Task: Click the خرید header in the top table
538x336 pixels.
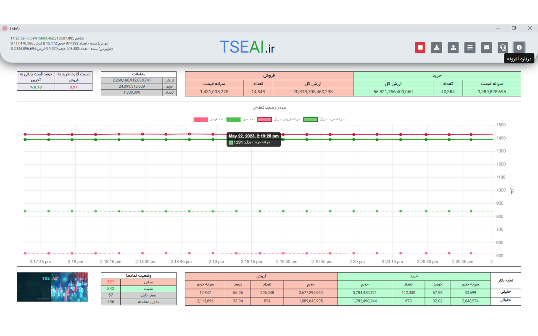Action: pos(437,76)
